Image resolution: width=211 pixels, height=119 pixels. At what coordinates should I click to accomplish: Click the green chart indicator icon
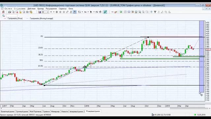pos(105,12)
